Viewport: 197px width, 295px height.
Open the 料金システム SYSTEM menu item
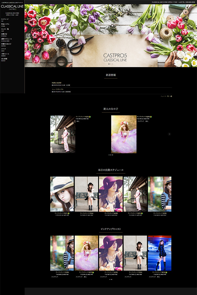pyautogui.click(x=5, y=25)
